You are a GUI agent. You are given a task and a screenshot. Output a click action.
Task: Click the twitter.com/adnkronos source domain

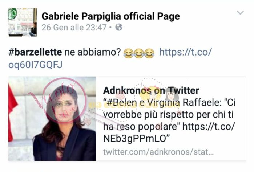point(158,152)
